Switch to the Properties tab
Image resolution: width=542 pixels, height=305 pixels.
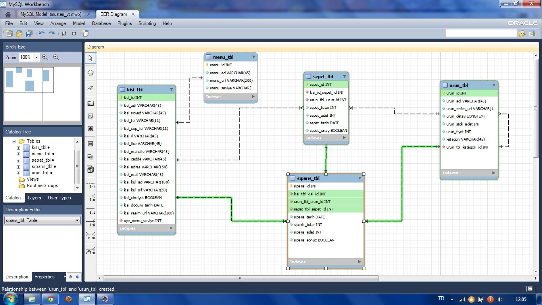tap(44, 277)
